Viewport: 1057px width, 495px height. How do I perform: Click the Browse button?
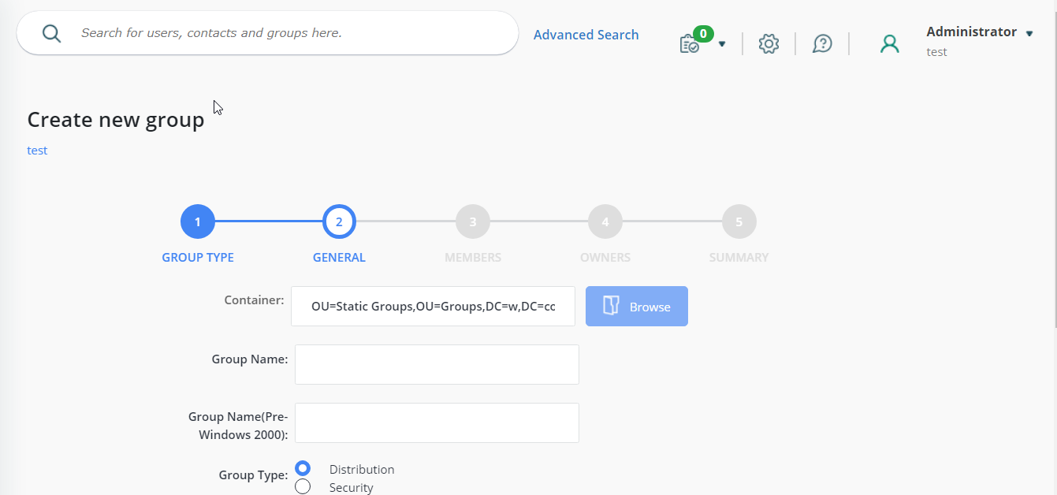point(636,306)
